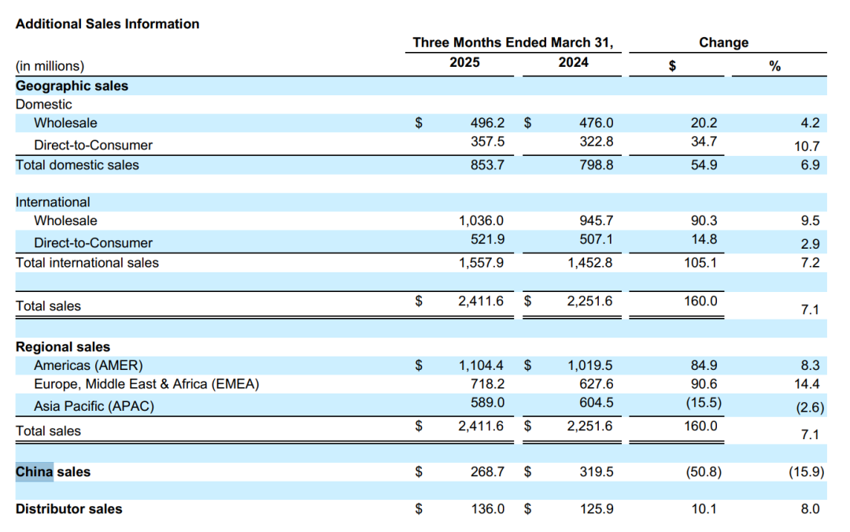Select the 268.7 China sales value
This screenshot has height=532, width=850.
pyautogui.click(x=488, y=472)
